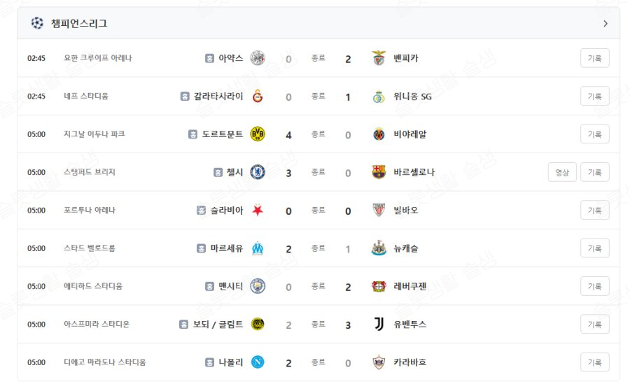Click the Ajax team crest
630x391 pixels.
(x=258, y=58)
